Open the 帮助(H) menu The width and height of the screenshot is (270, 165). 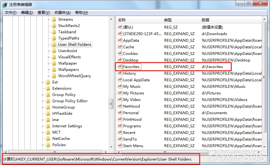click(81, 13)
